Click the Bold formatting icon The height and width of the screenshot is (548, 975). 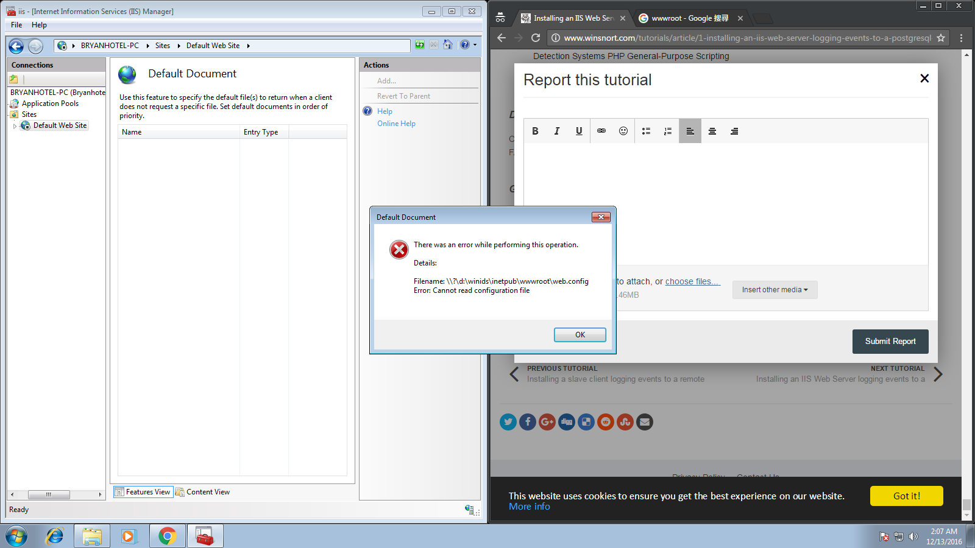coord(535,131)
